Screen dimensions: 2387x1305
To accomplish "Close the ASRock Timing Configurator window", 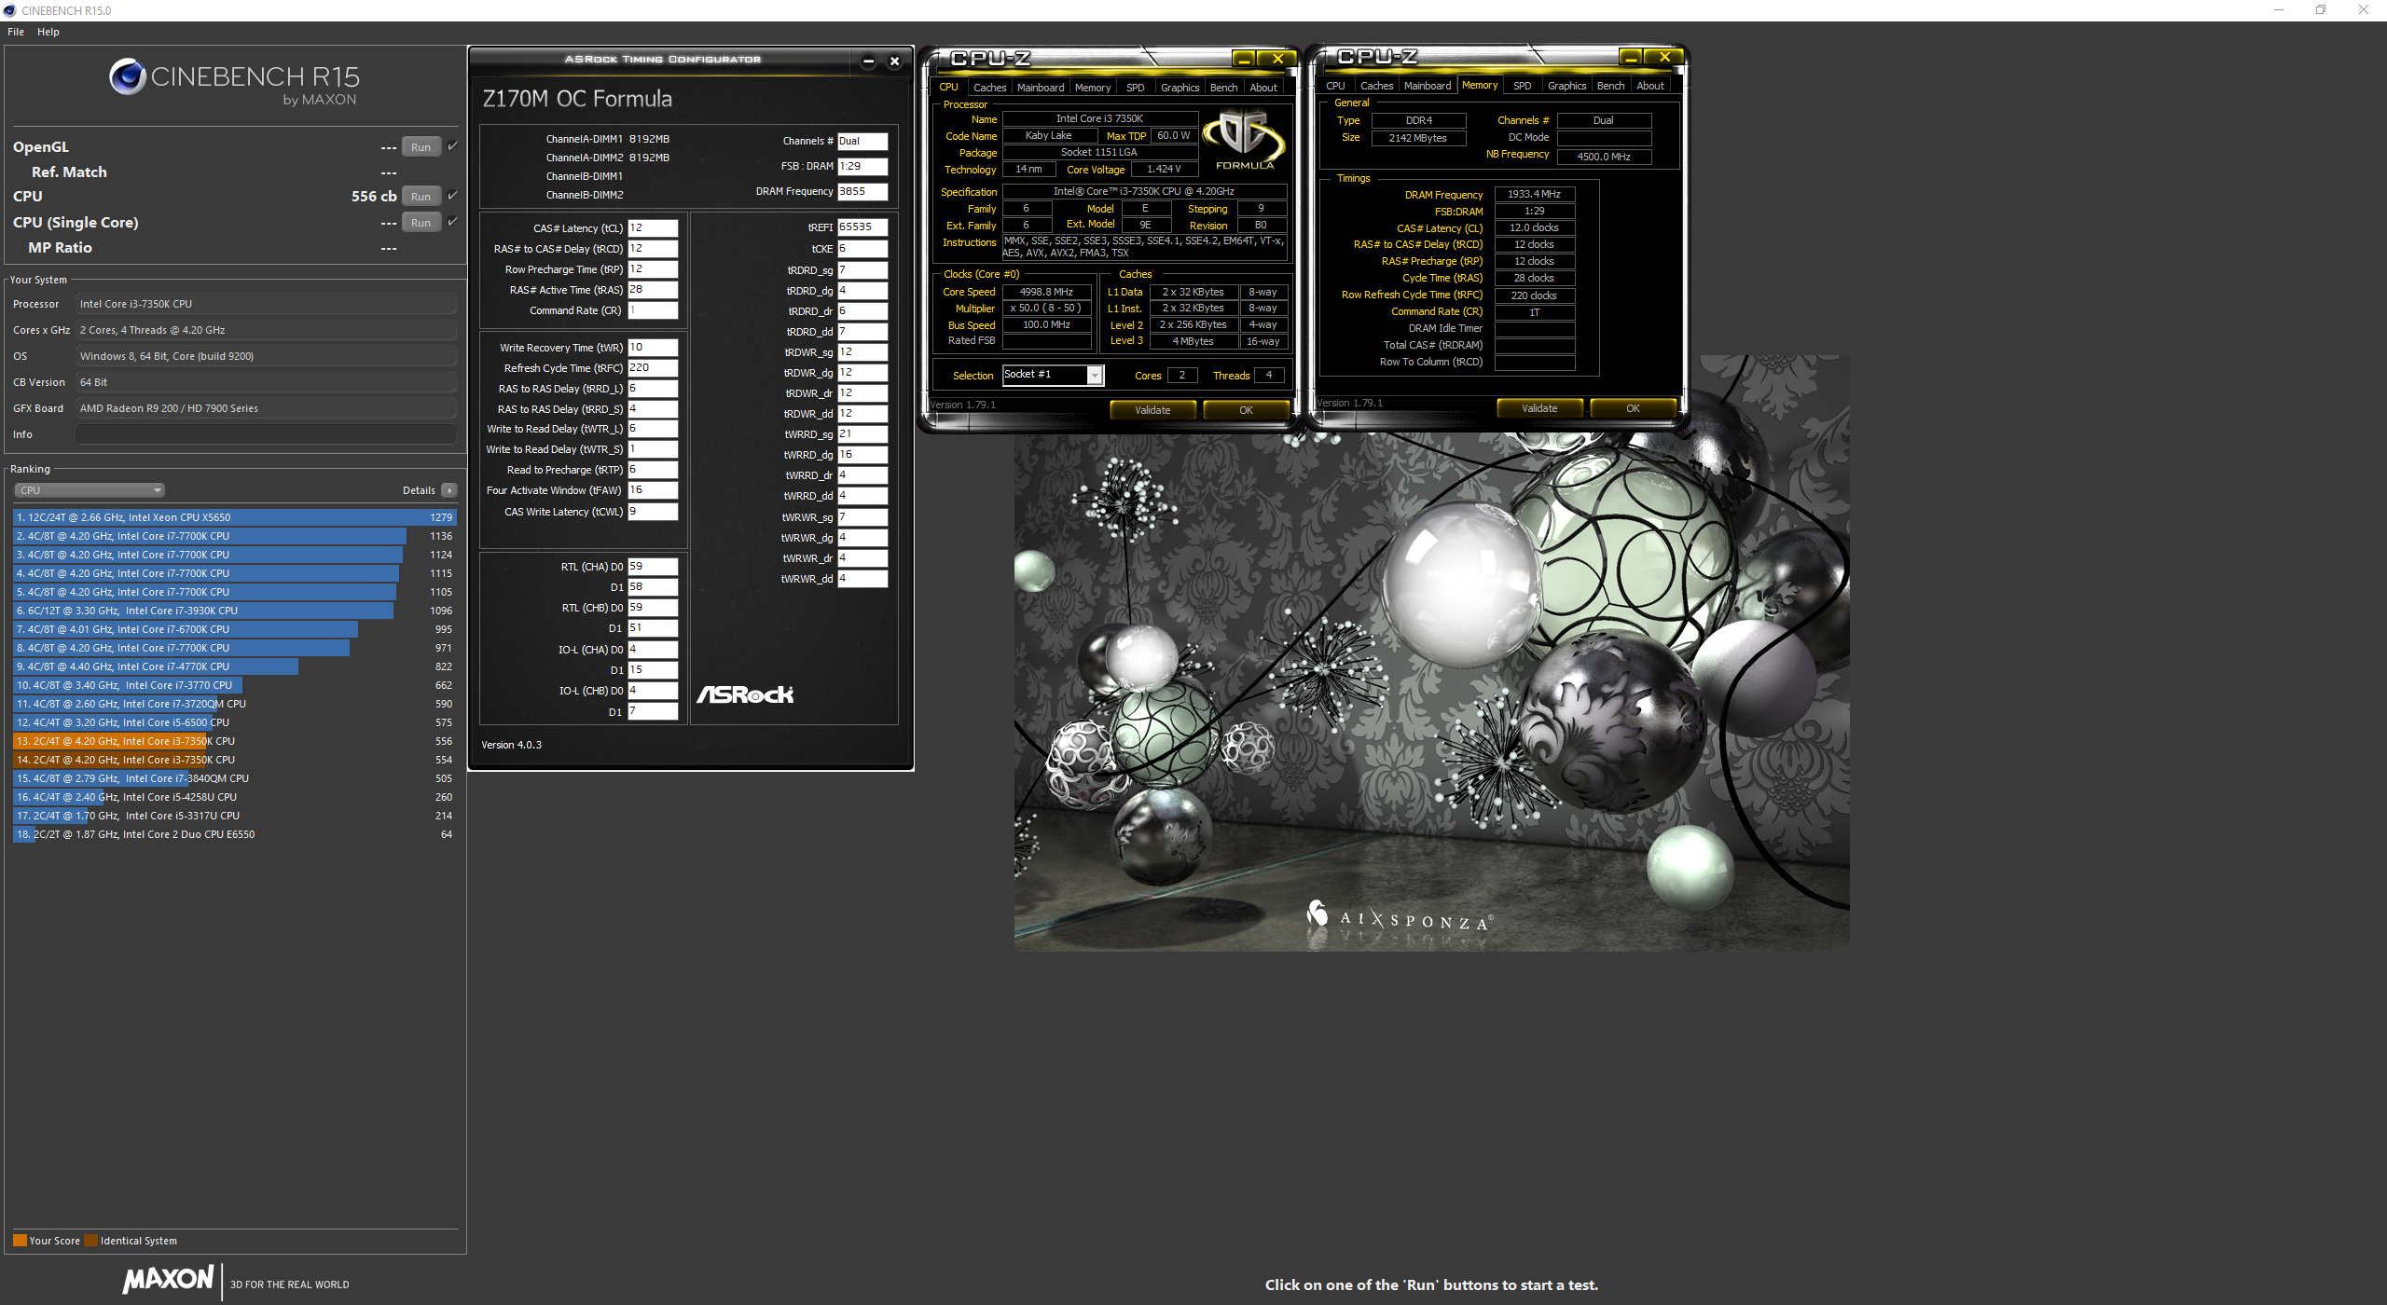I will point(894,62).
